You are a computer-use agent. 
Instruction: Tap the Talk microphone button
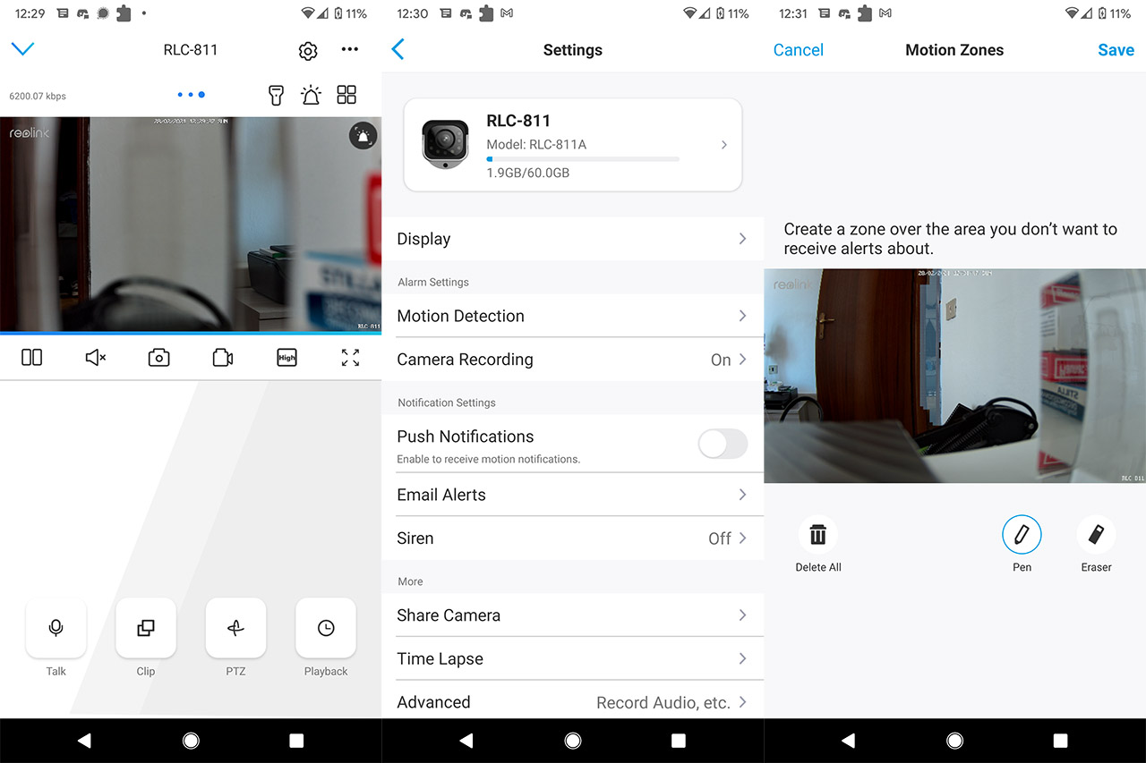[x=56, y=628]
